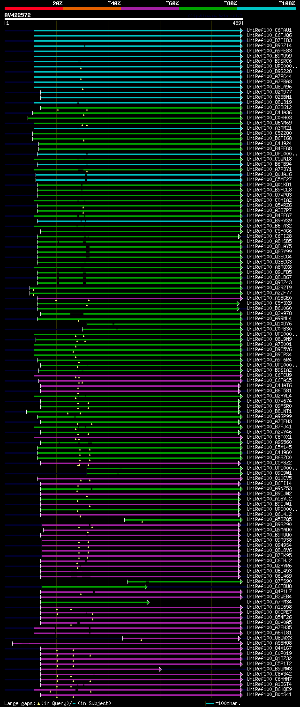The width and height of the screenshot is (300, 707).
Task: Open the UniRef100_Q2A977 entry
Action: [x=269, y=92]
